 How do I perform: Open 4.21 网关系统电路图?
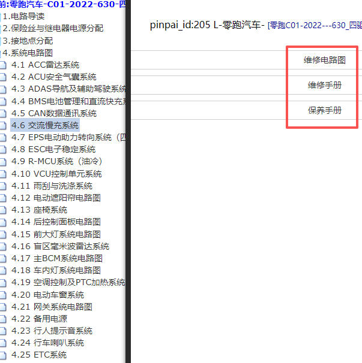(x=52, y=307)
